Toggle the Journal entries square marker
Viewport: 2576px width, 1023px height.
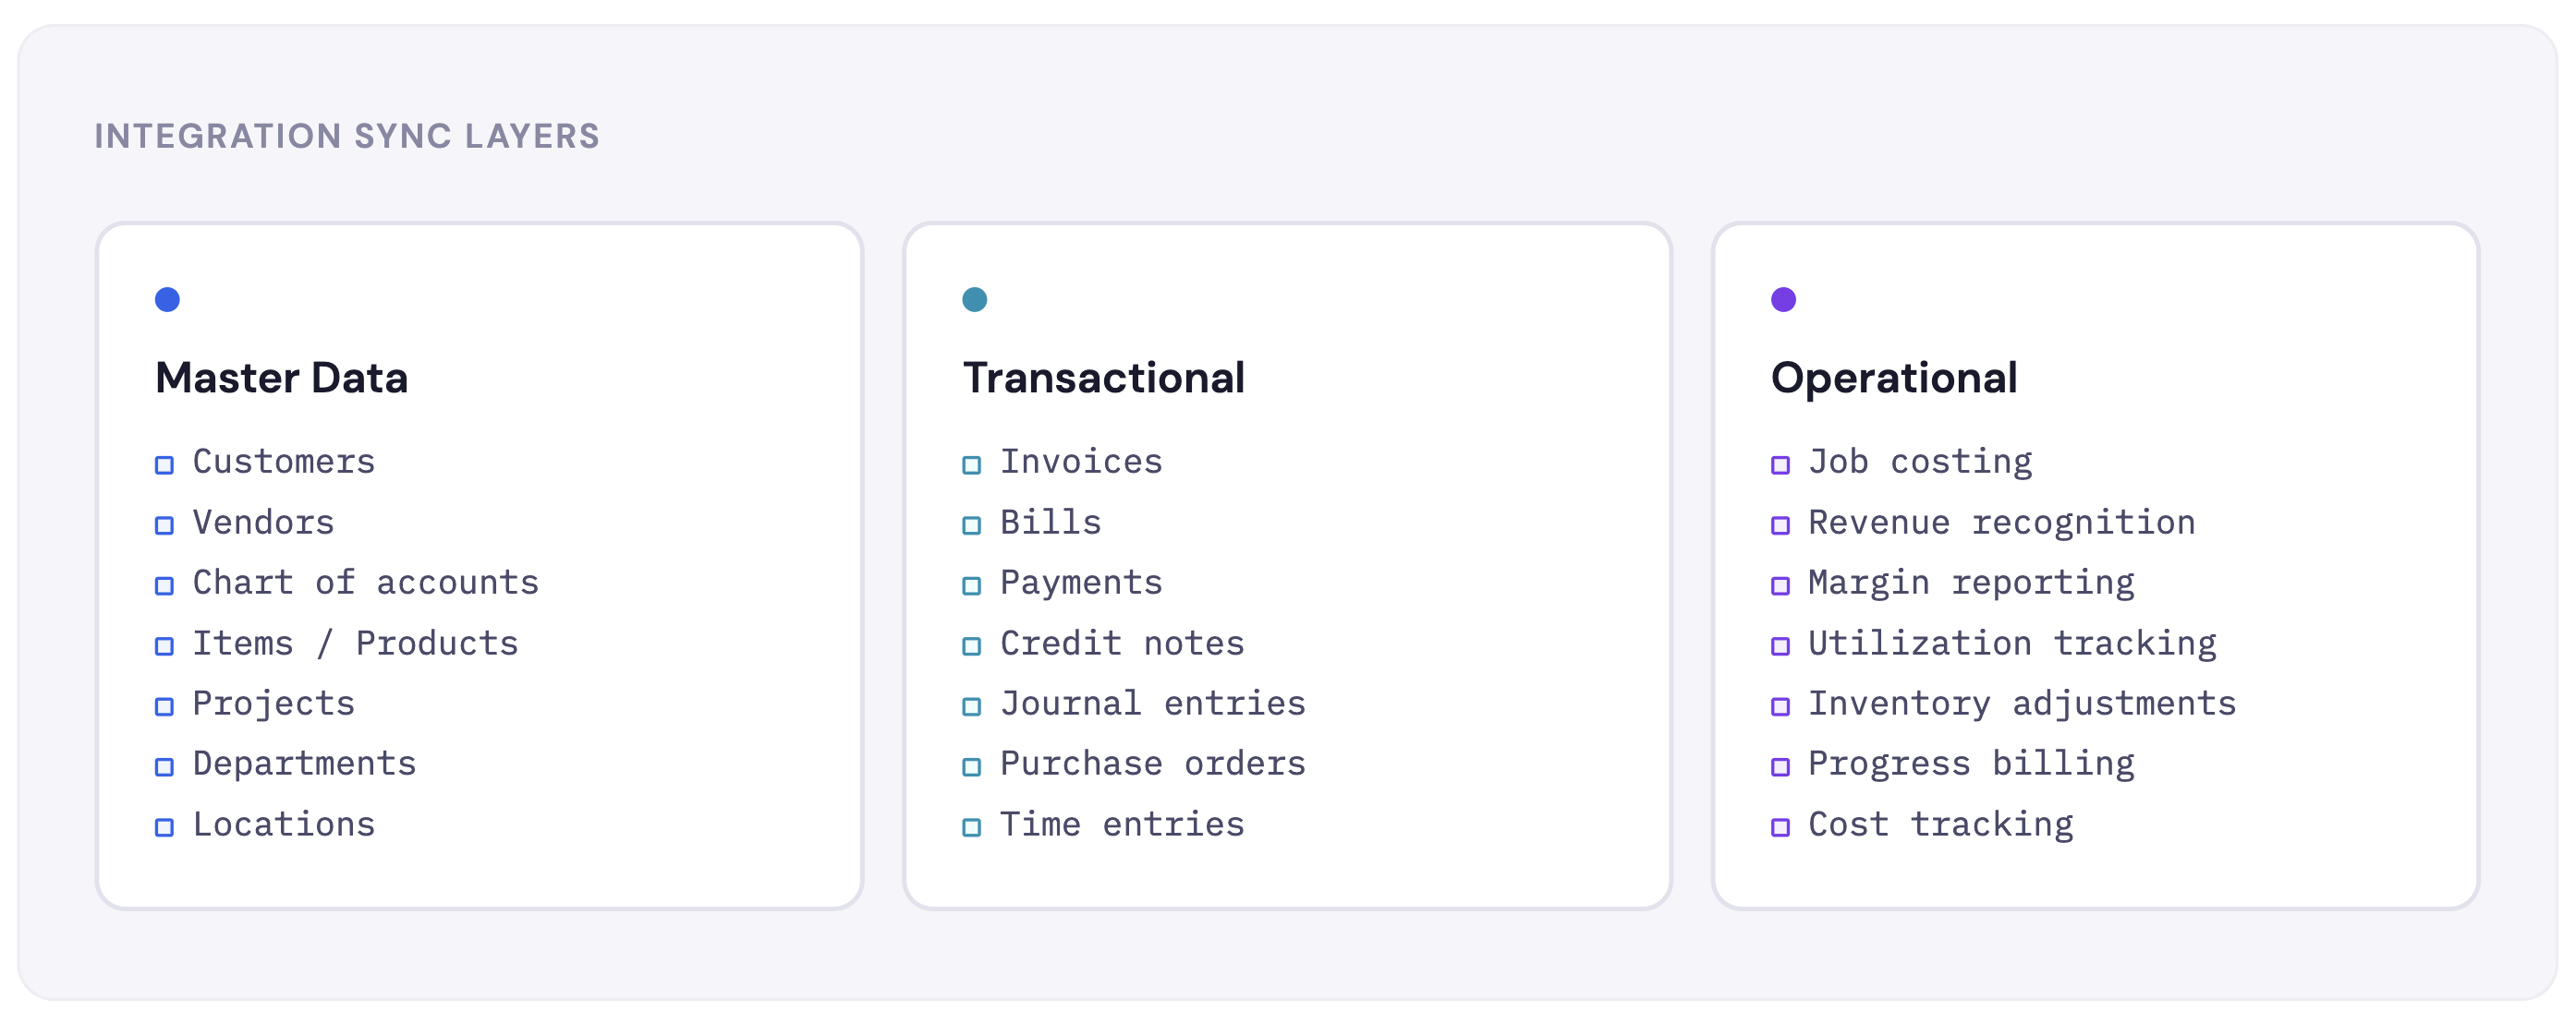(x=971, y=706)
